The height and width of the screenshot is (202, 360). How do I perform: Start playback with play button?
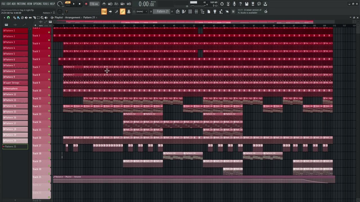[74, 4]
